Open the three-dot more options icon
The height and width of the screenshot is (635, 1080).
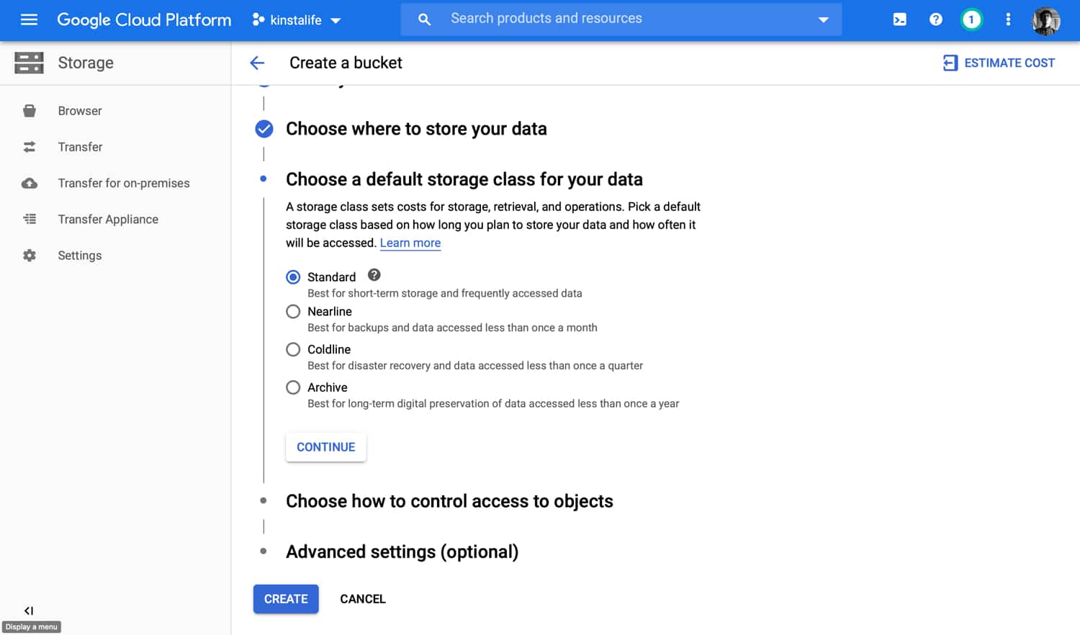click(1007, 19)
